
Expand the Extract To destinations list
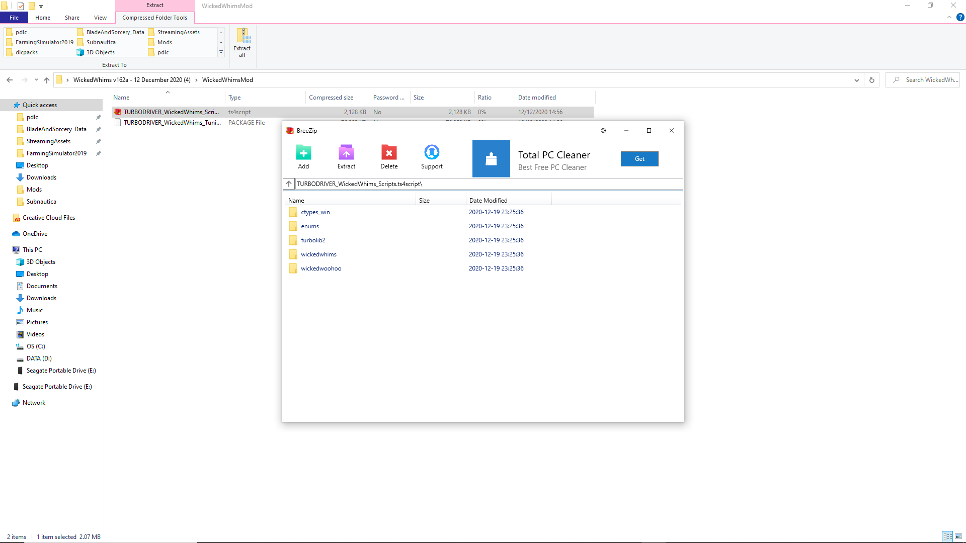(221, 52)
